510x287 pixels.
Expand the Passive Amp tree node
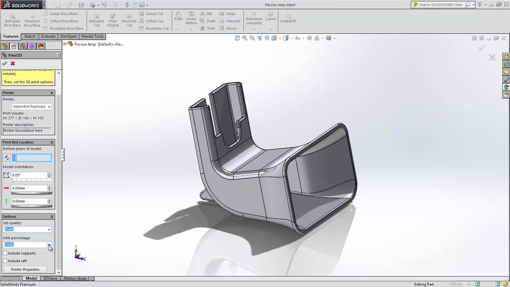pyautogui.click(x=65, y=44)
